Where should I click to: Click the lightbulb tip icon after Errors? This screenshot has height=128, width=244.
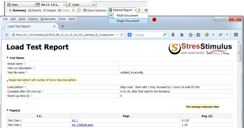pos(73,10)
